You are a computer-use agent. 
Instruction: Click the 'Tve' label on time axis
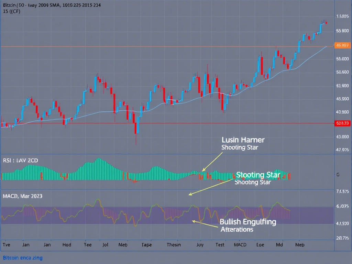click(6, 245)
